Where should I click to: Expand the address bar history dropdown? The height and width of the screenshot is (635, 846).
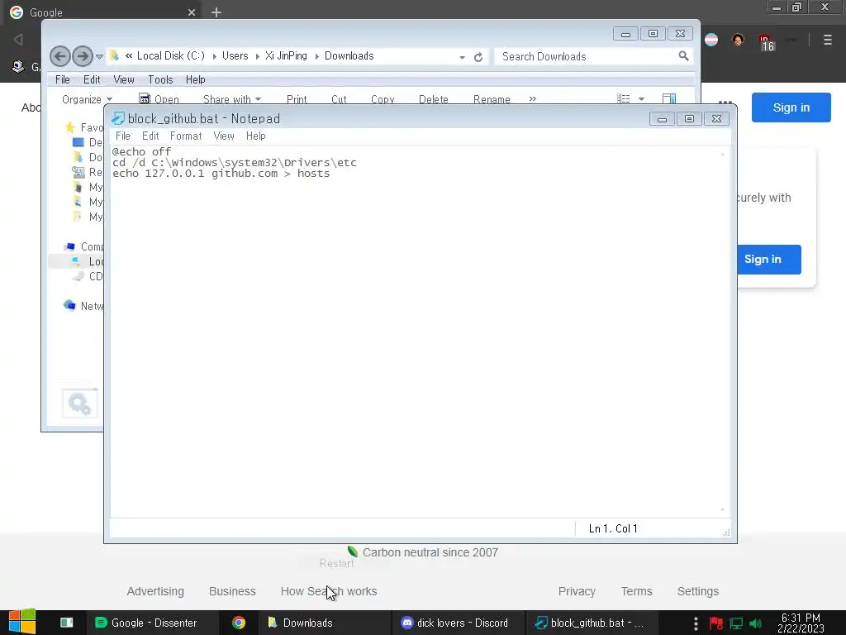[x=462, y=57]
